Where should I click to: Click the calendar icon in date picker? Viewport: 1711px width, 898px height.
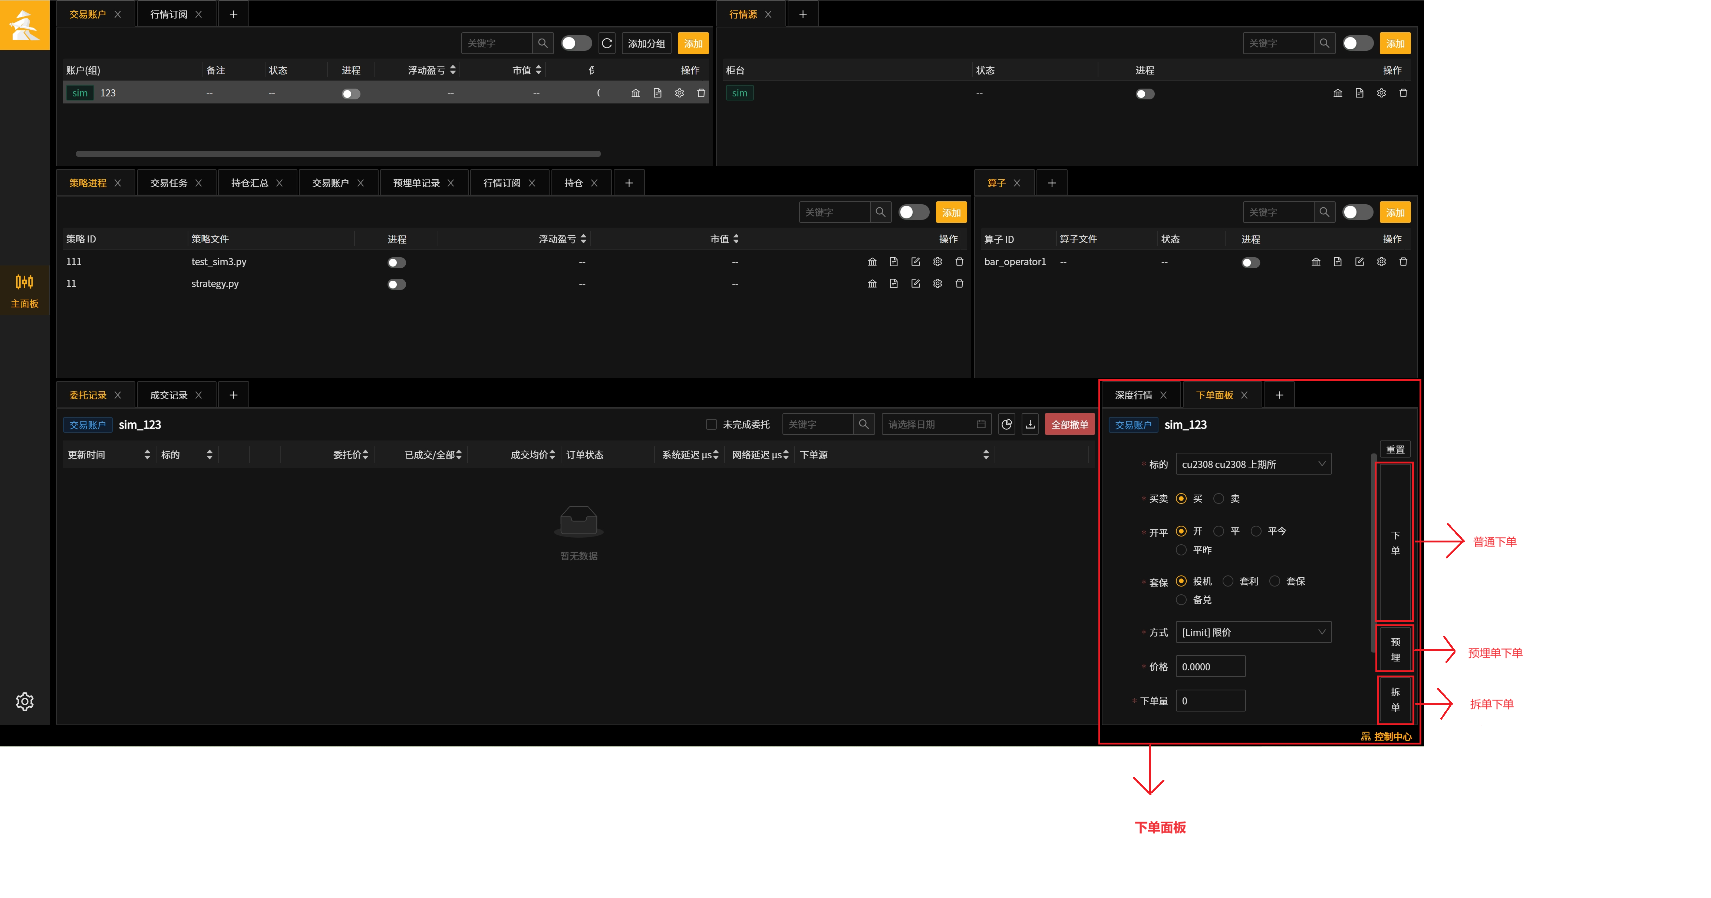981,425
